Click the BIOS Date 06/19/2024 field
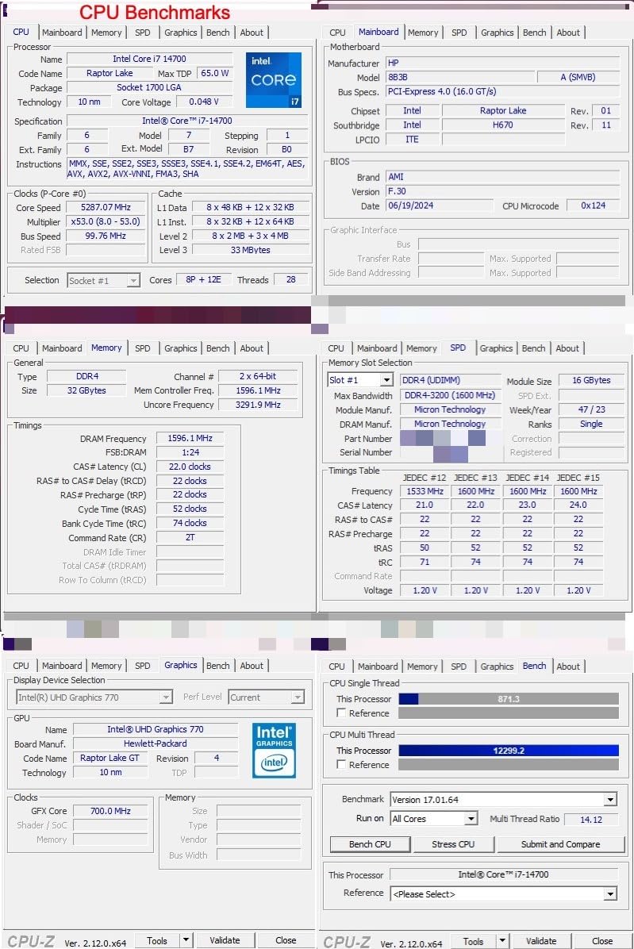The height and width of the screenshot is (949, 634). tap(440, 206)
